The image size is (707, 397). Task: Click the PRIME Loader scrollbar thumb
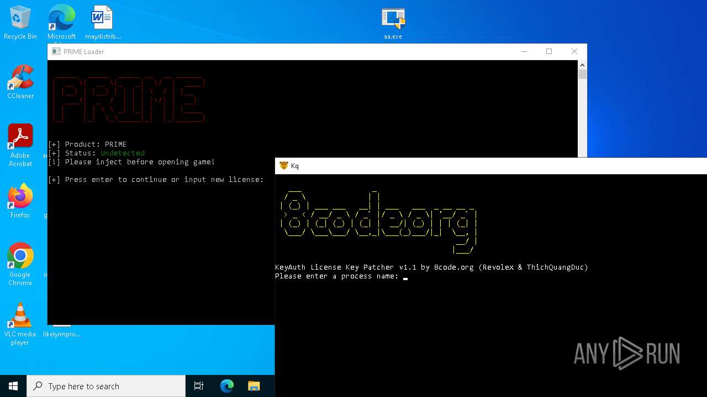point(582,74)
